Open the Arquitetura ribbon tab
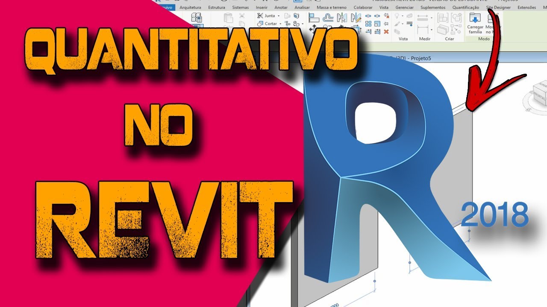The image size is (547, 307). coord(190,7)
